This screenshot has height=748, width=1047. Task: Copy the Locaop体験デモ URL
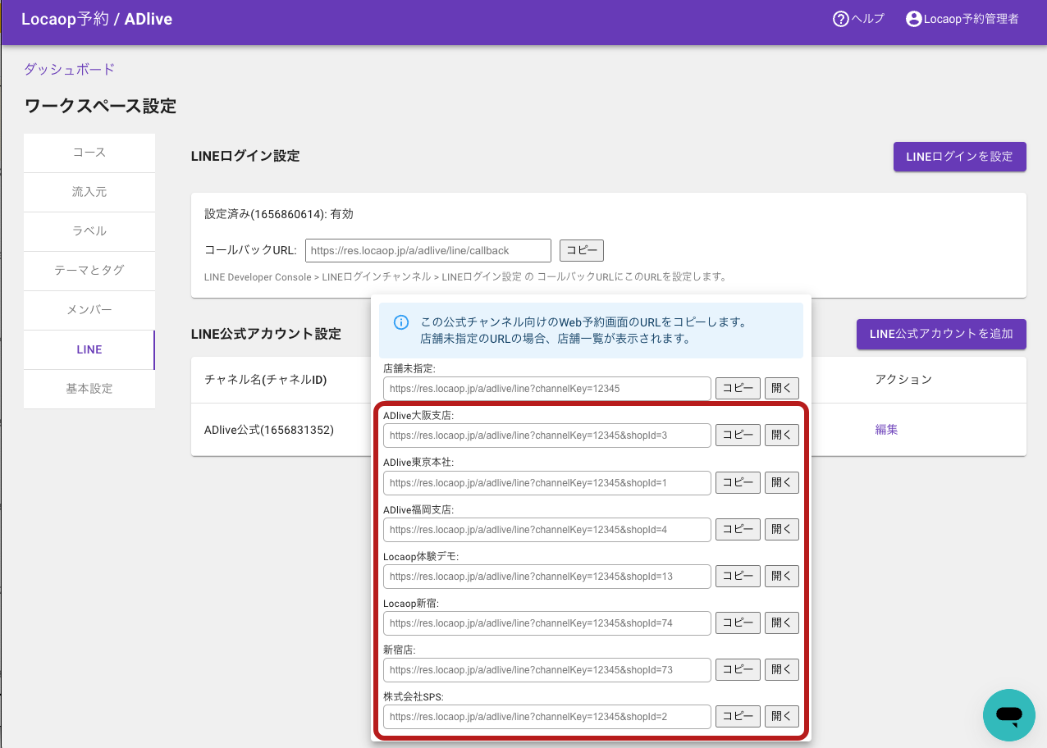(738, 577)
